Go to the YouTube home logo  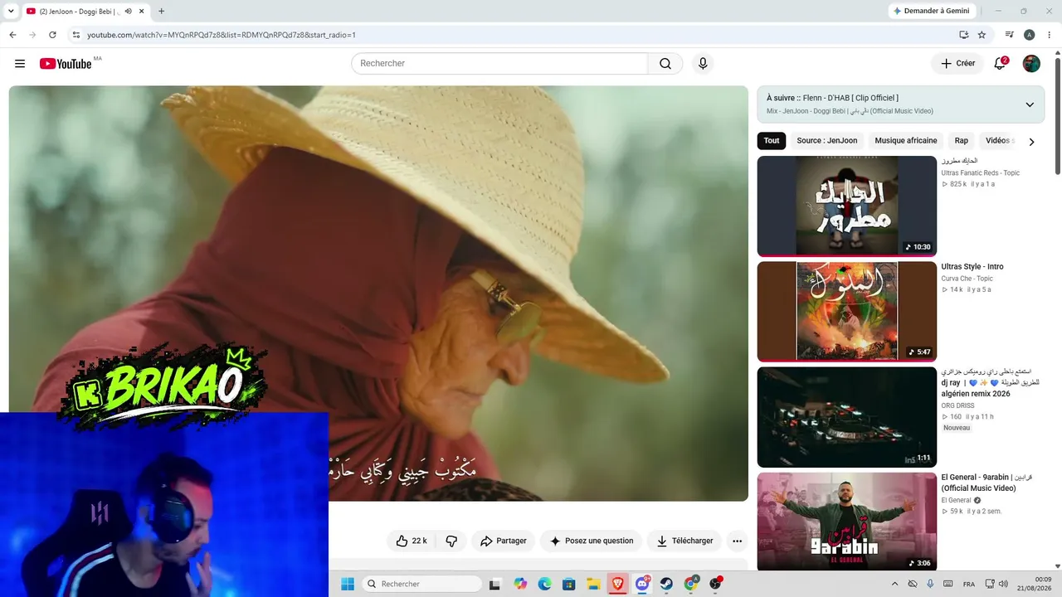pos(66,64)
